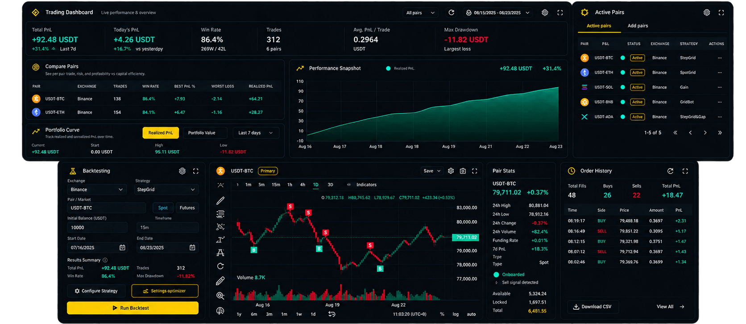This screenshot has width=746, height=324.
Task: Select the text annotation tool in chart
Action: pyautogui.click(x=220, y=253)
